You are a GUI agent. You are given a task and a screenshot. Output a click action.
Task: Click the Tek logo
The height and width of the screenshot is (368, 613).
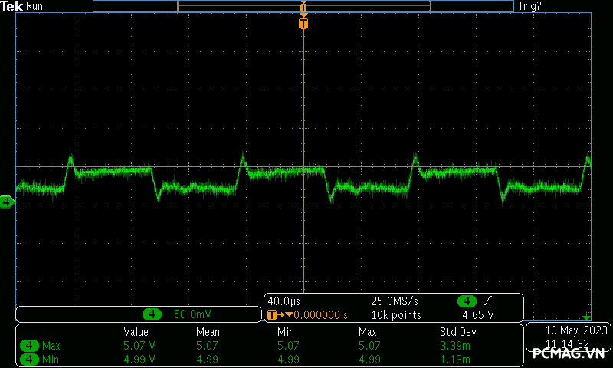coord(13,6)
